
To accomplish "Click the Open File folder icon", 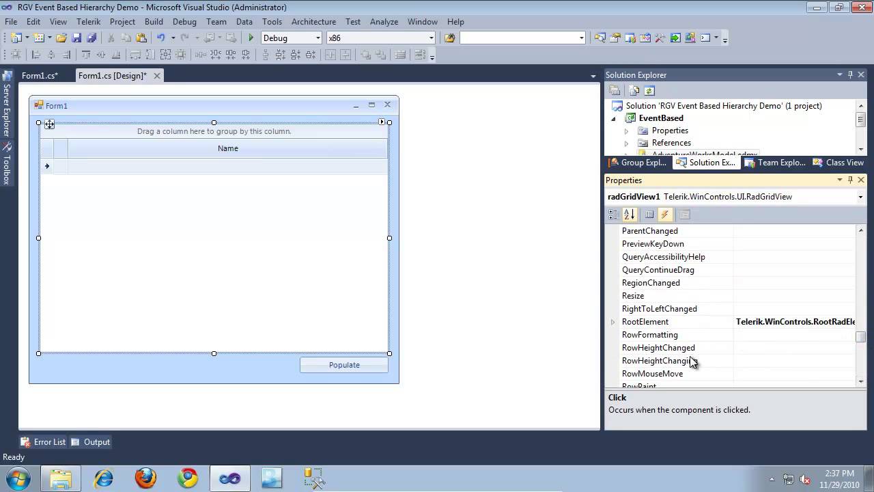I will pos(61,38).
